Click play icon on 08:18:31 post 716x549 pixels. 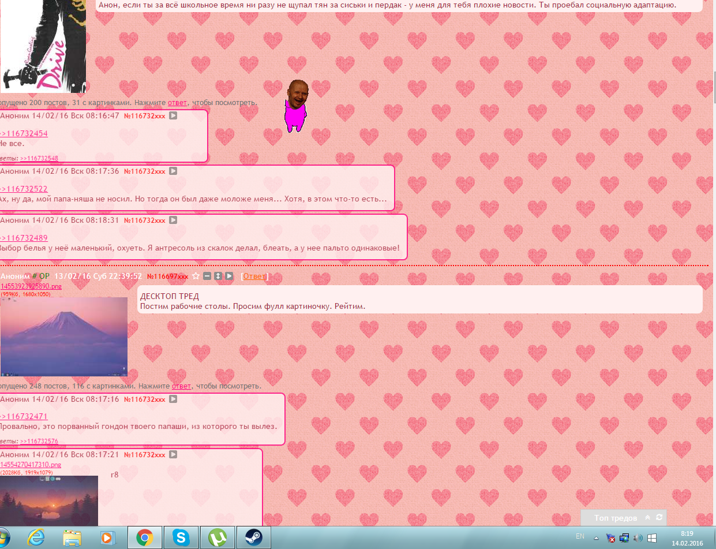[173, 220]
